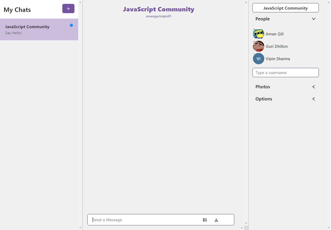
Task: Expand the Photos section
Action: point(313,87)
